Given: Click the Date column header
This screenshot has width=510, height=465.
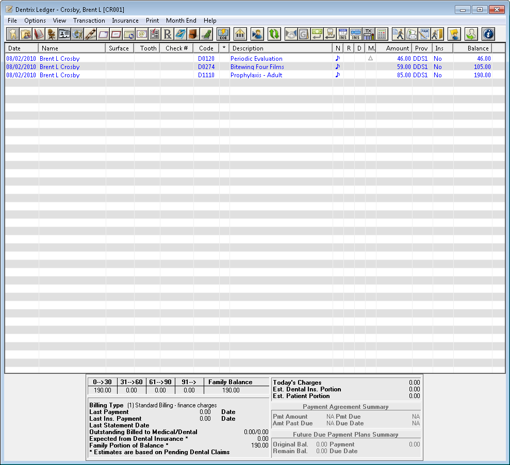Looking at the screenshot, I should coord(21,48).
